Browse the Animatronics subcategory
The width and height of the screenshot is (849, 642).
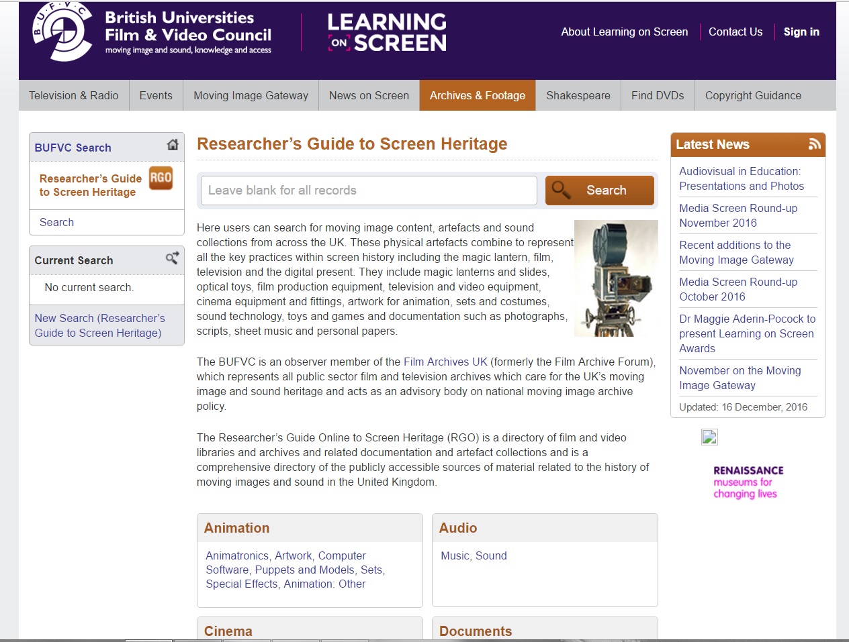click(x=237, y=555)
